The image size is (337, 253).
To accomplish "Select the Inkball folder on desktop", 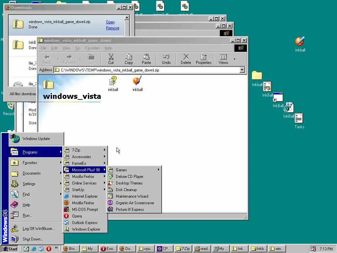I will (257, 78).
